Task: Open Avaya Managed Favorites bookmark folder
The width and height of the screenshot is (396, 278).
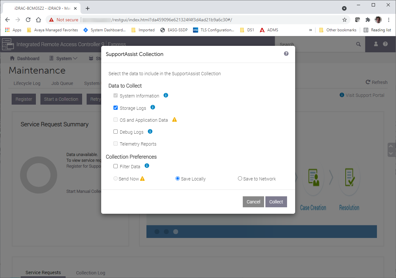Action: 52,30
